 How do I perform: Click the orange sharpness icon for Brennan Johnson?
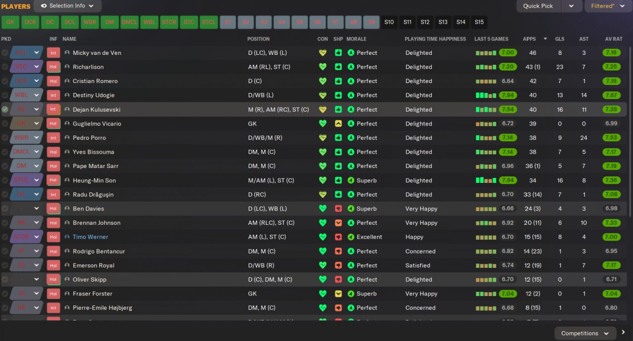pyautogui.click(x=338, y=223)
